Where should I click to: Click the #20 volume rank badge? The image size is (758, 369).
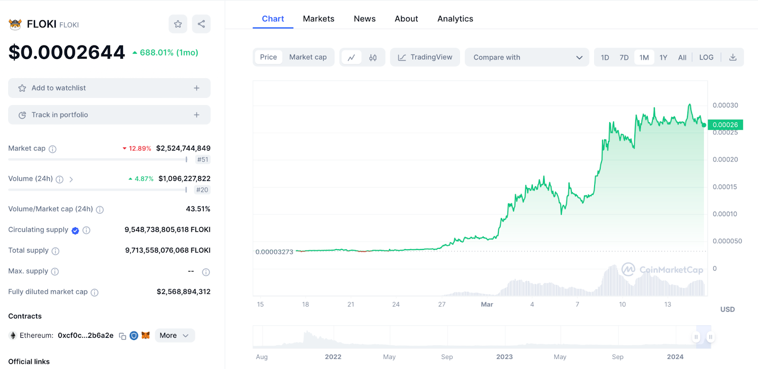tap(202, 190)
